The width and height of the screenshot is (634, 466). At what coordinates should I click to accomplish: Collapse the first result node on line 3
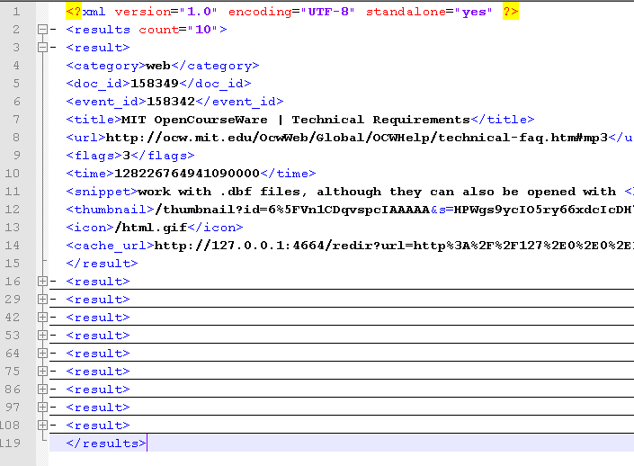42,48
